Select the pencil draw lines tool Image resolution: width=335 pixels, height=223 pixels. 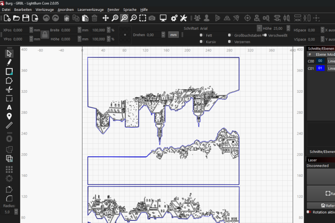(9, 62)
